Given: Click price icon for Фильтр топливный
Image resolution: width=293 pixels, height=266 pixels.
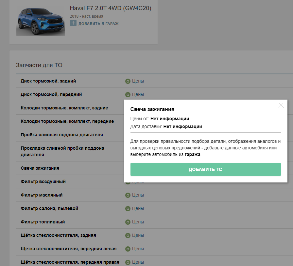Looking at the screenshot, I should coord(128,222).
